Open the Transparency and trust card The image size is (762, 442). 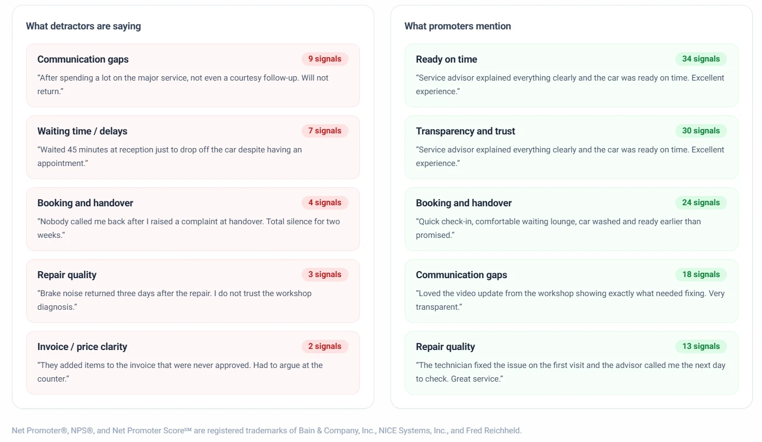point(572,147)
